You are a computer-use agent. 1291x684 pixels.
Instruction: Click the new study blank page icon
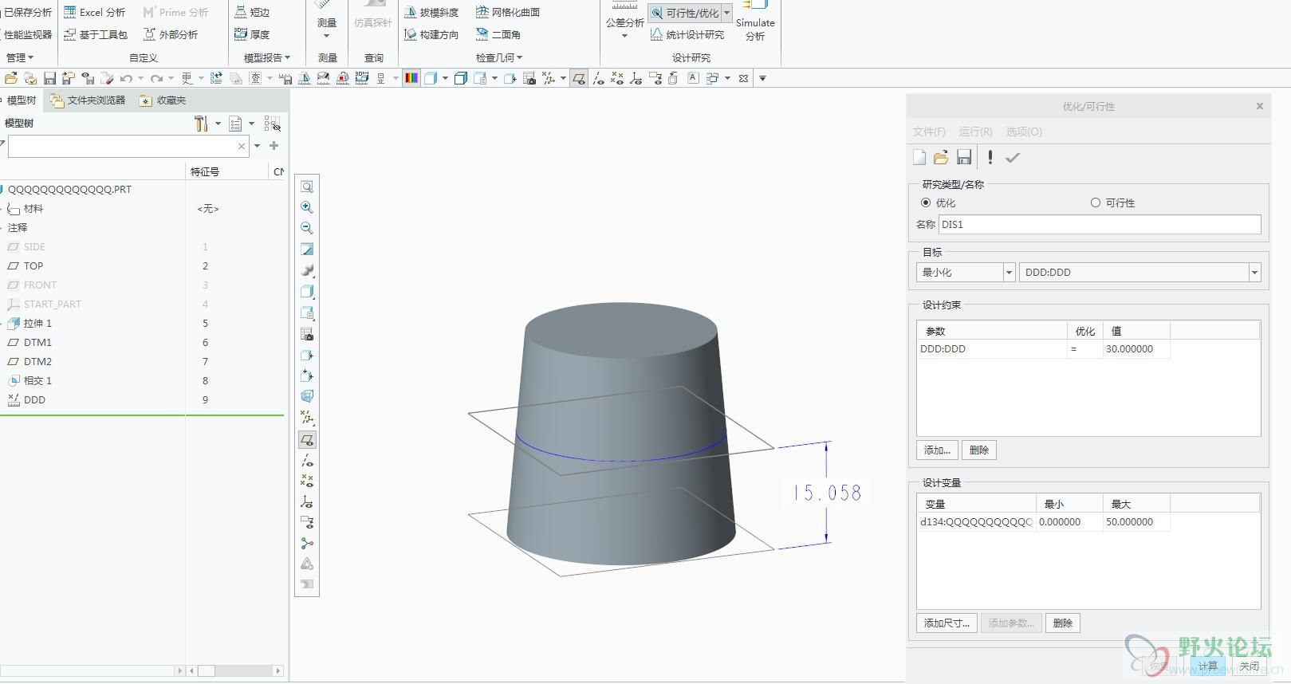click(919, 158)
